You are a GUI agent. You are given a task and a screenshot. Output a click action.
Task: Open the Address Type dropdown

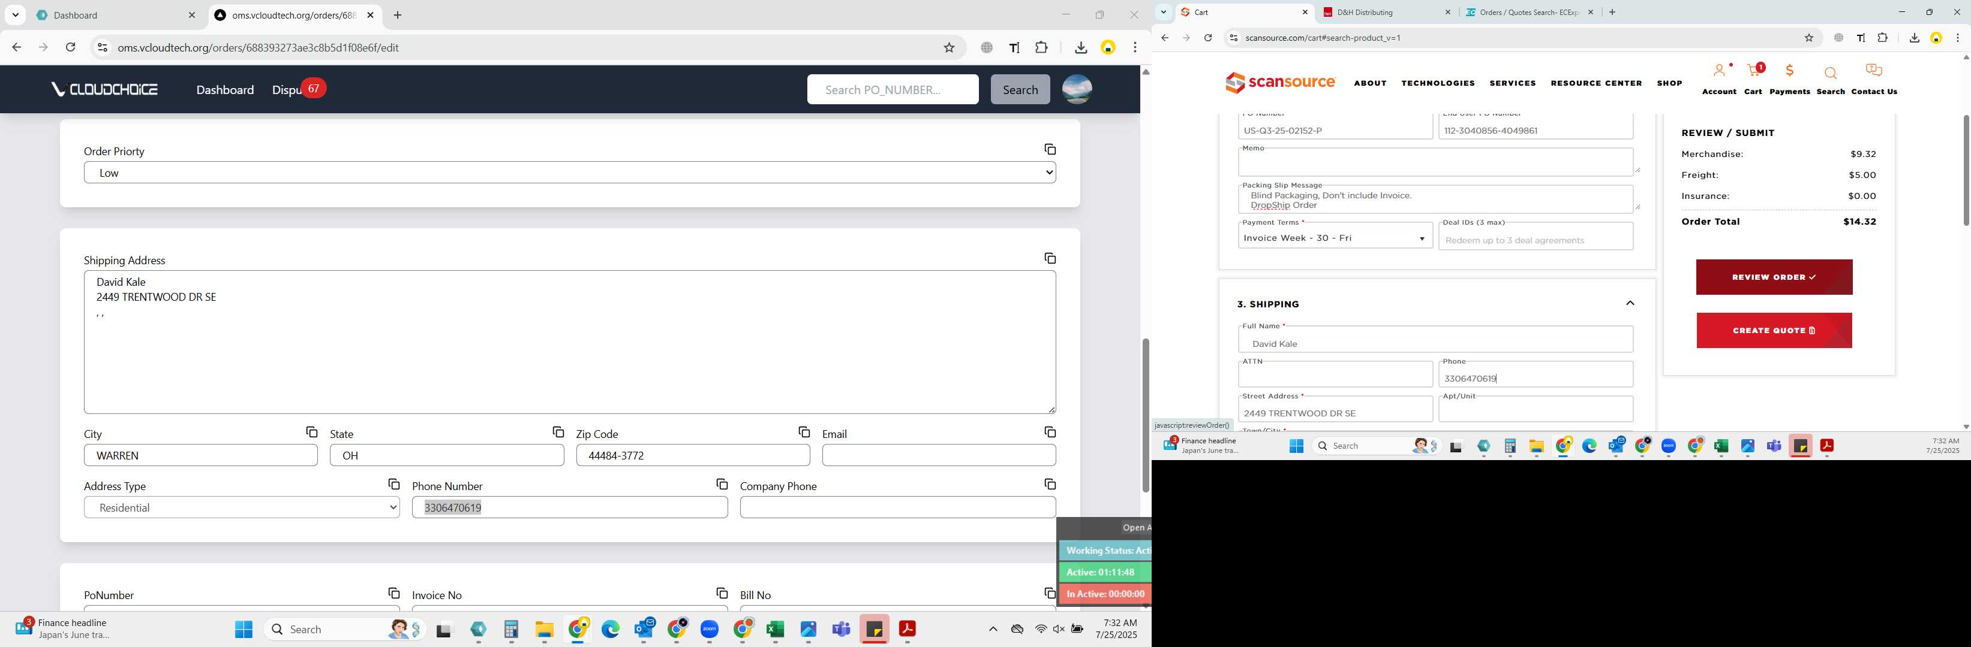(x=242, y=507)
